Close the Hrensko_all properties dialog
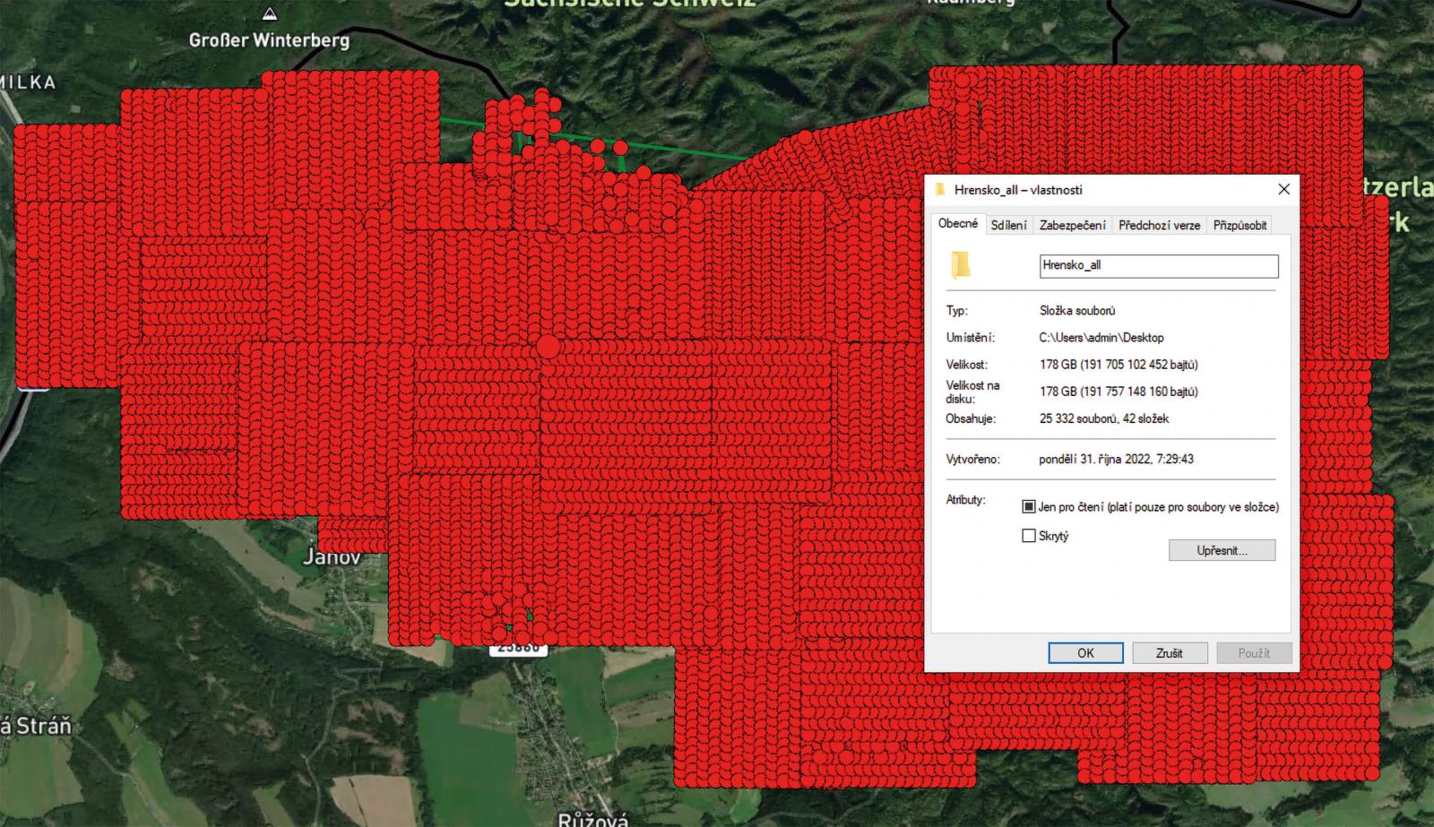The height and width of the screenshot is (827, 1434). click(1283, 190)
